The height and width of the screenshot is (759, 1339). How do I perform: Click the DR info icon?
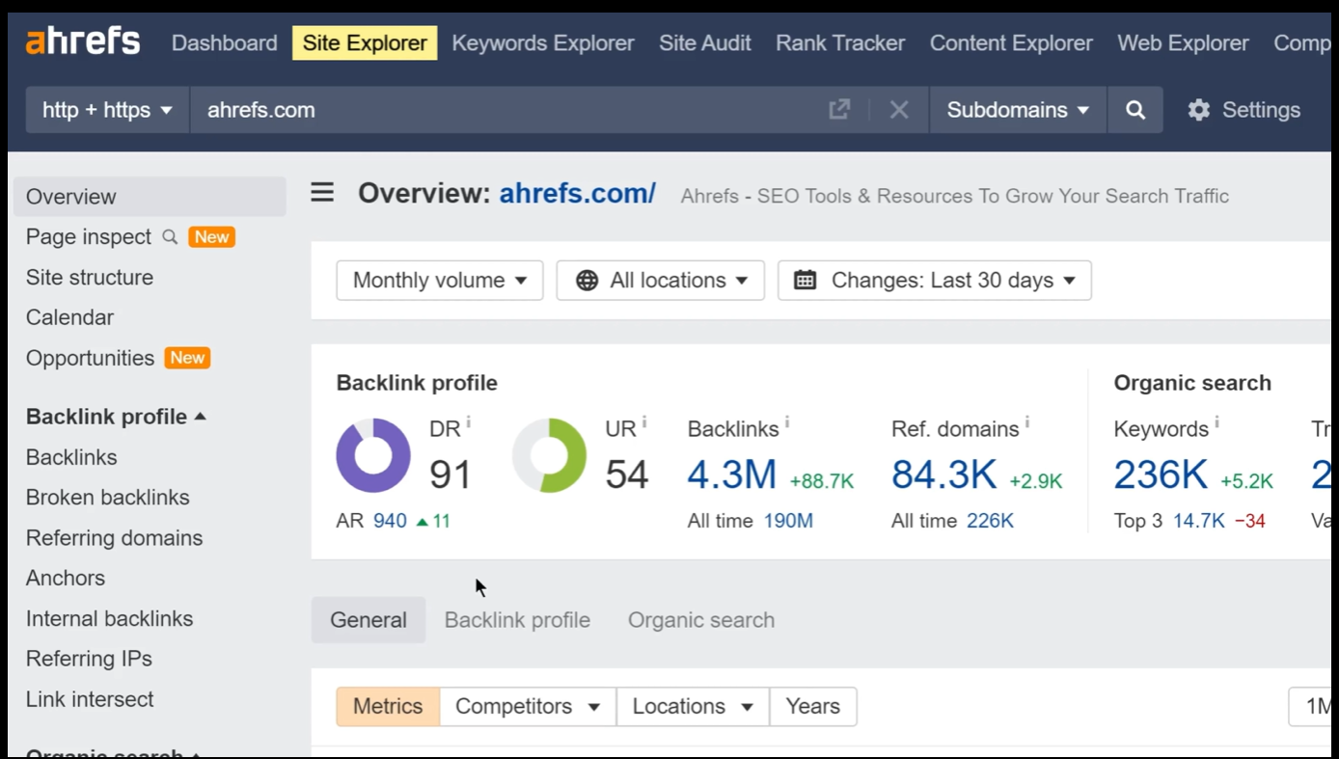click(x=469, y=422)
